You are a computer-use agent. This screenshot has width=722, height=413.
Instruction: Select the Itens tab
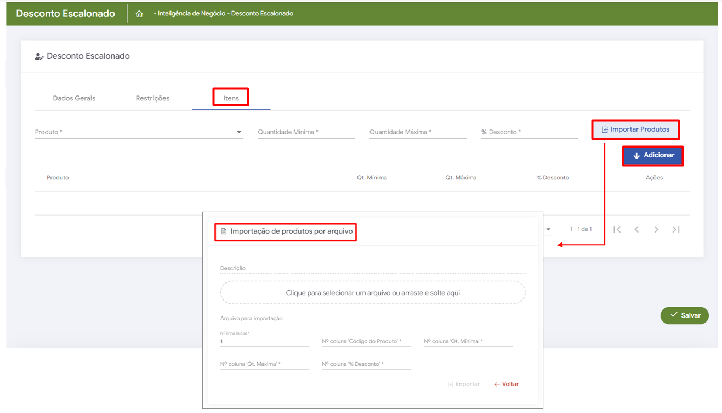[231, 98]
